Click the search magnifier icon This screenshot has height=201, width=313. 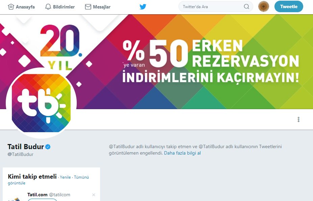[246, 6]
